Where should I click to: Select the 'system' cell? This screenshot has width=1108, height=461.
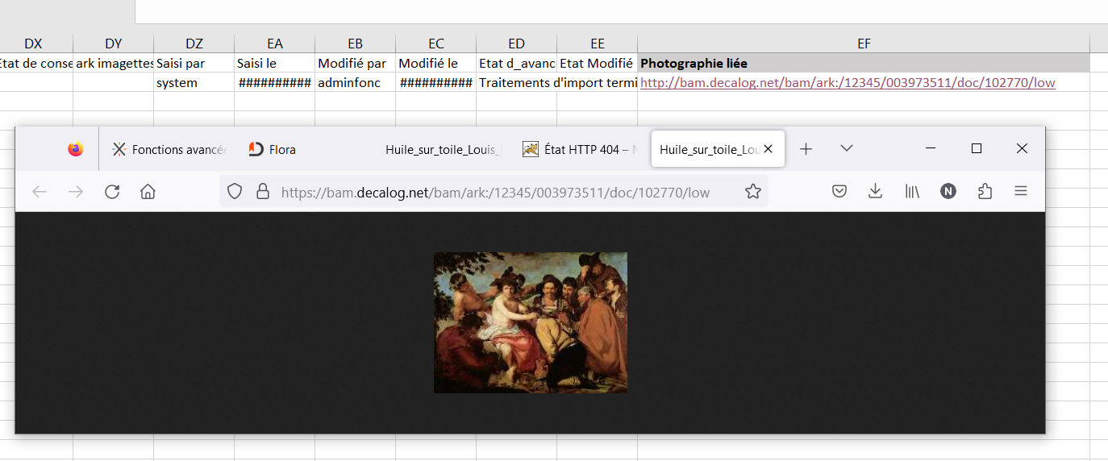click(194, 82)
